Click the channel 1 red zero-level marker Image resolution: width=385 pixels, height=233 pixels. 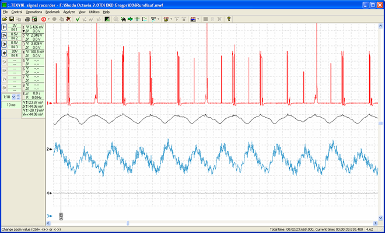(50, 103)
